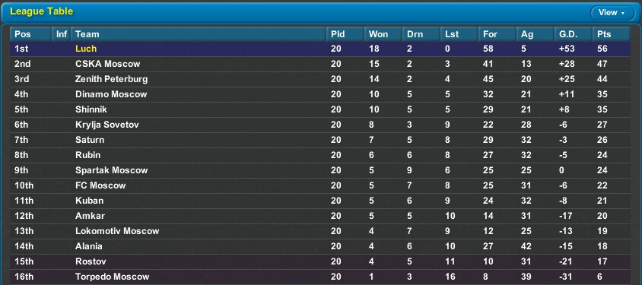
Task: Sort by Pld column header
Action: 345,34
